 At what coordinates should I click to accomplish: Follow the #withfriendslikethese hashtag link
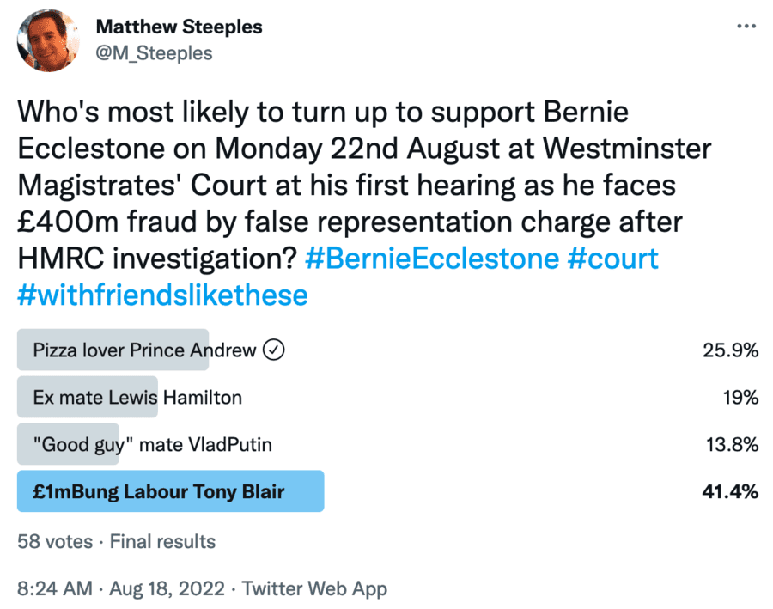(162, 295)
